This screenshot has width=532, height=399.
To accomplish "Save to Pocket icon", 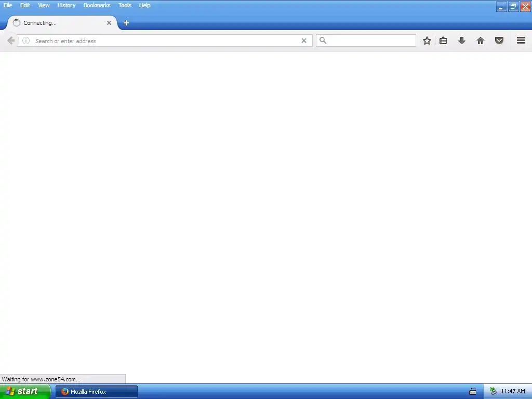I will 499,41.
